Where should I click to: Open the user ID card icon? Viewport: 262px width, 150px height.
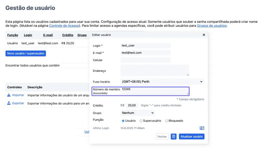(x=202, y=128)
